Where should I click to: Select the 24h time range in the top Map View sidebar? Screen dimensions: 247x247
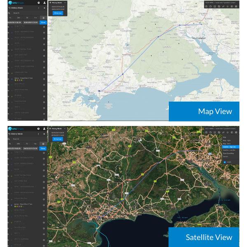[19, 18]
